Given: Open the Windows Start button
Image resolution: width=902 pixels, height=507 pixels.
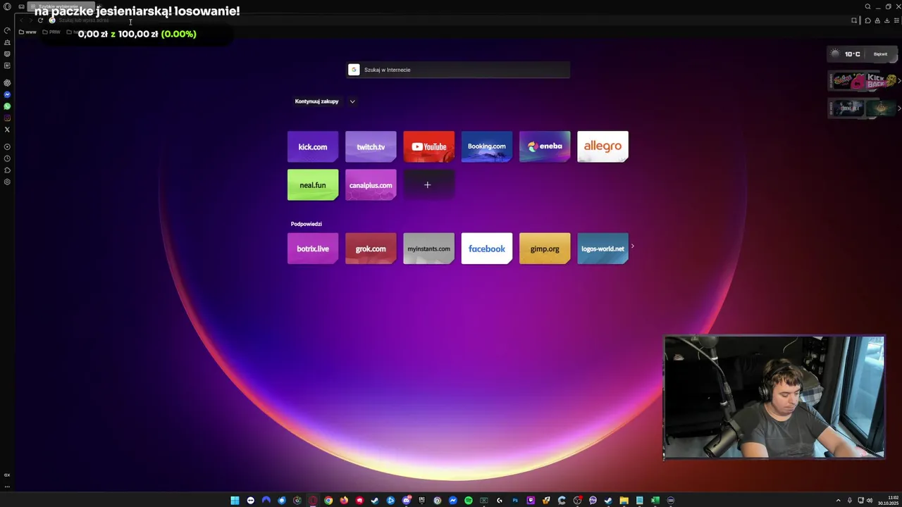Looking at the screenshot, I should click(x=235, y=501).
